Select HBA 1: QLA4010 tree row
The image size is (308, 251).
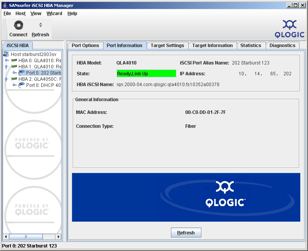40,66
